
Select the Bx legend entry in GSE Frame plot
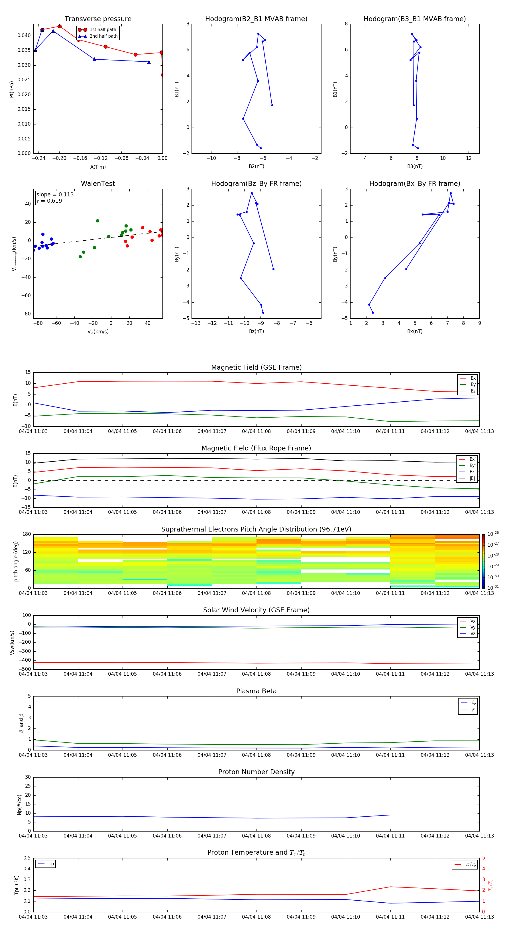click(x=468, y=378)
